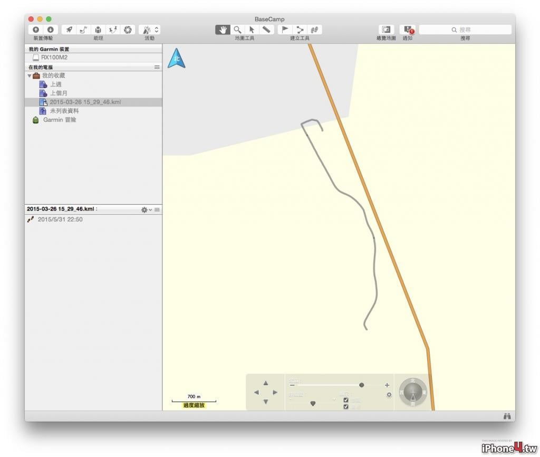540x457 pixels.
Task: Pan the map left with left arrow
Action: 256,392
